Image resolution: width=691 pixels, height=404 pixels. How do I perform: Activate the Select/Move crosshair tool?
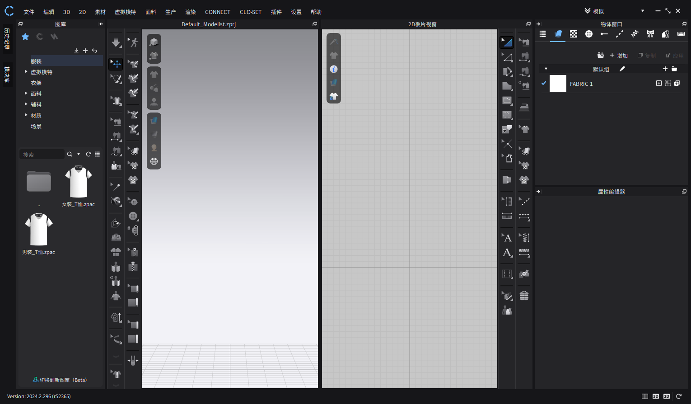(x=116, y=64)
